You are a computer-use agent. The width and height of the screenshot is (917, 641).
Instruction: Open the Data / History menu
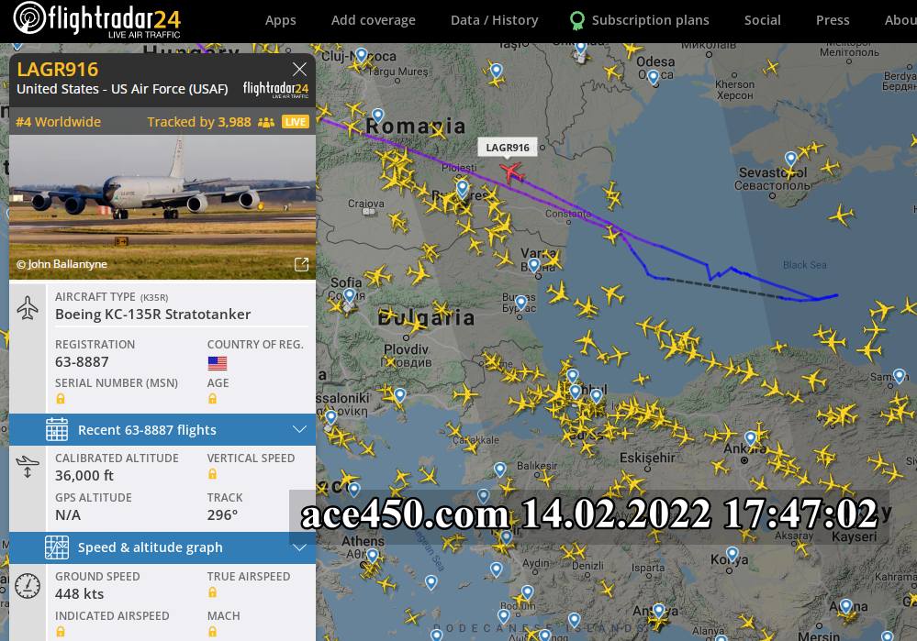pyautogui.click(x=494, y=20)
